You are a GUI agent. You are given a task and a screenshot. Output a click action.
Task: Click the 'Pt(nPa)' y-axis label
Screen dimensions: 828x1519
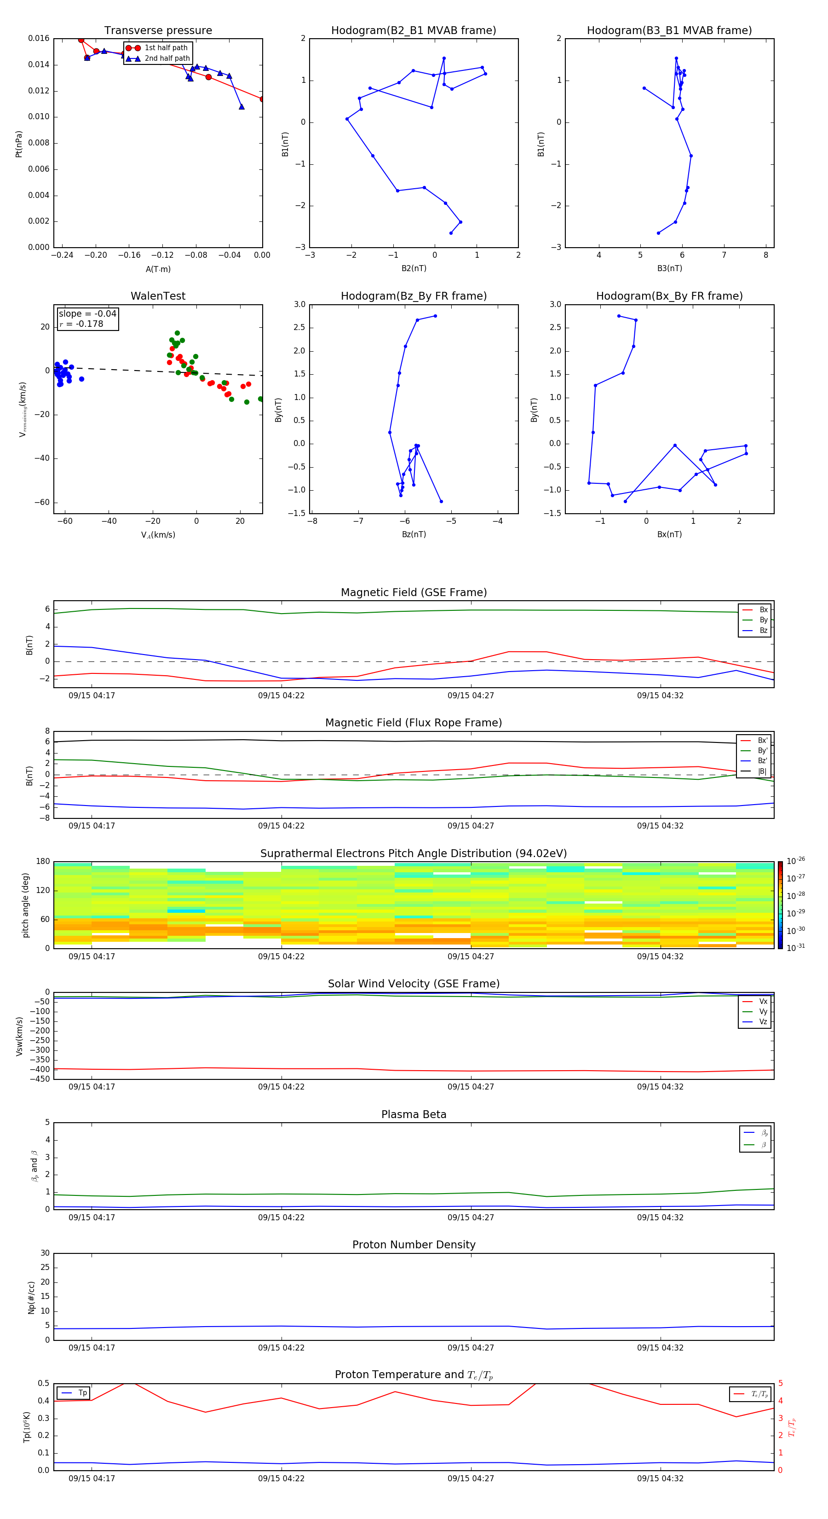click(x=19, y=144)
